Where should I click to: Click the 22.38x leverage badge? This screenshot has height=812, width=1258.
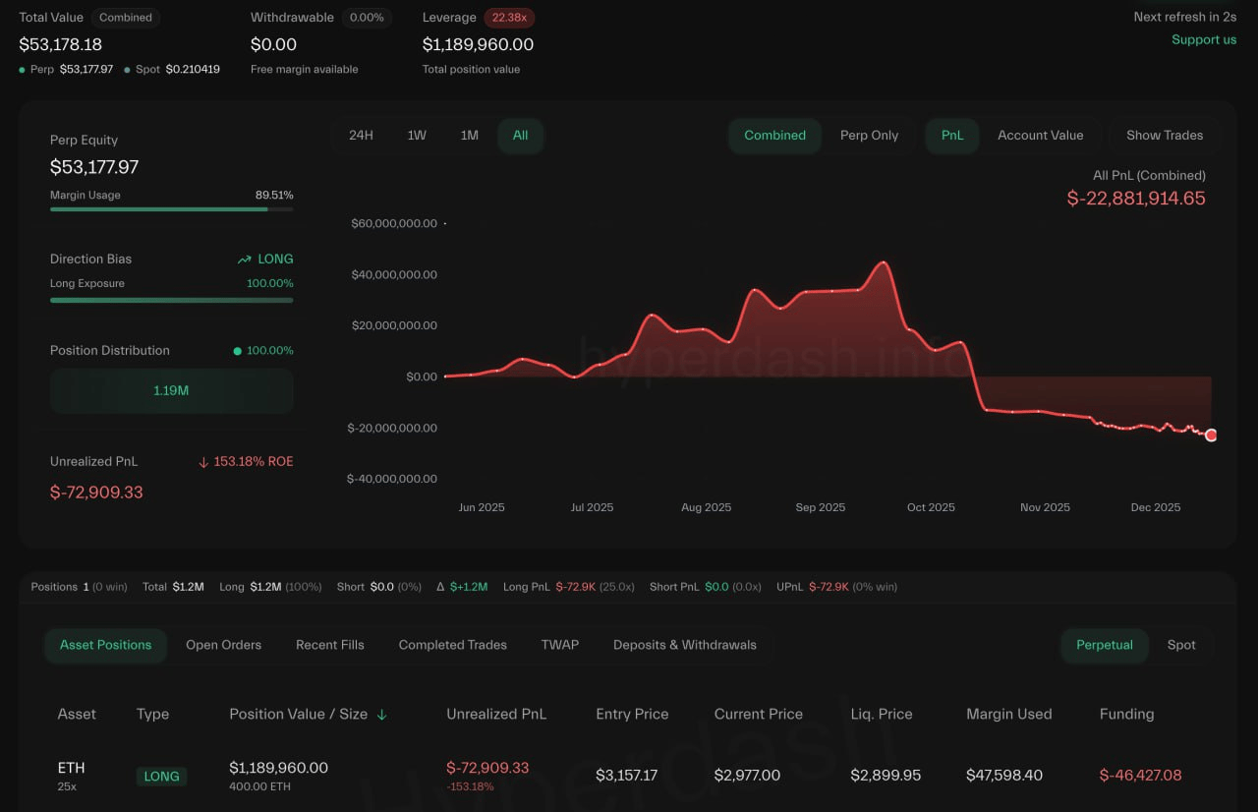point(509,18)
